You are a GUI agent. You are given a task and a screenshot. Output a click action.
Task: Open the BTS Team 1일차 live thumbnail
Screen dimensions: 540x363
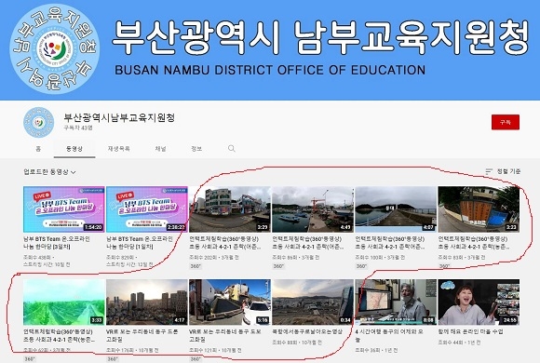[147, 209]
